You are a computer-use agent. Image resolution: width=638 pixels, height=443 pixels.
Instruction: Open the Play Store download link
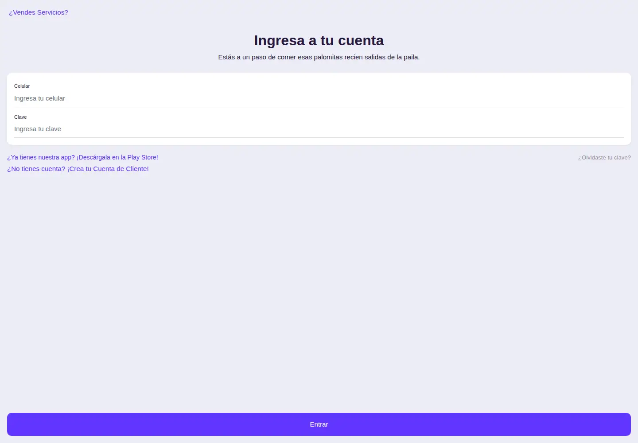click(82, 157)
